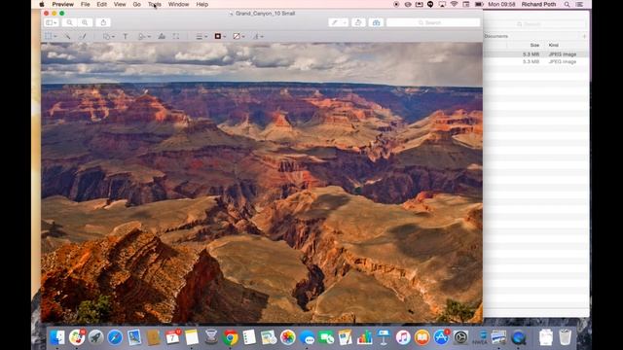
Task: Open the View menu
Action: point(120,4)
